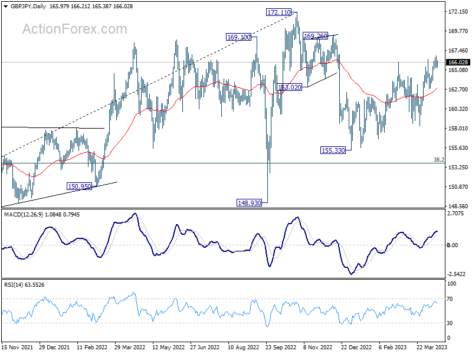Screen dimensions: 472x354
Task: Click the GBPJPY,Daily chart title
Action: click(28, 6)
